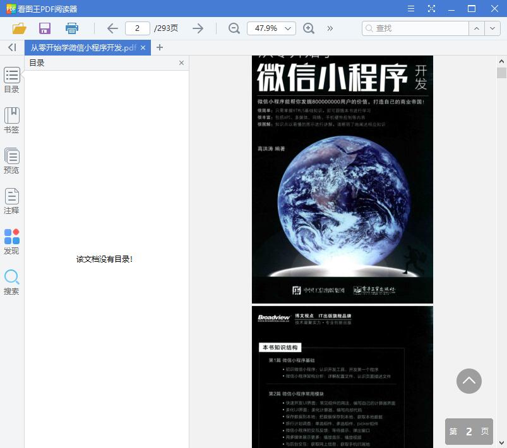
Task: Open the 目录 sidebar section
Action: (x=11, y=80)
